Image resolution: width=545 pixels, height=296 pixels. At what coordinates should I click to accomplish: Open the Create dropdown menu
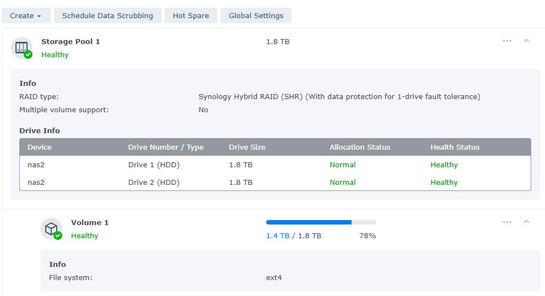26,16
